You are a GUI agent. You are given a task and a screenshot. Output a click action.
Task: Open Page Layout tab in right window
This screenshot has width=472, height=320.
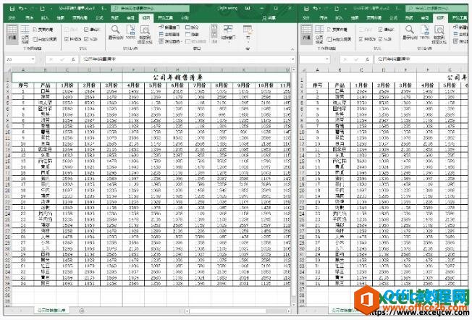[374, 18]
